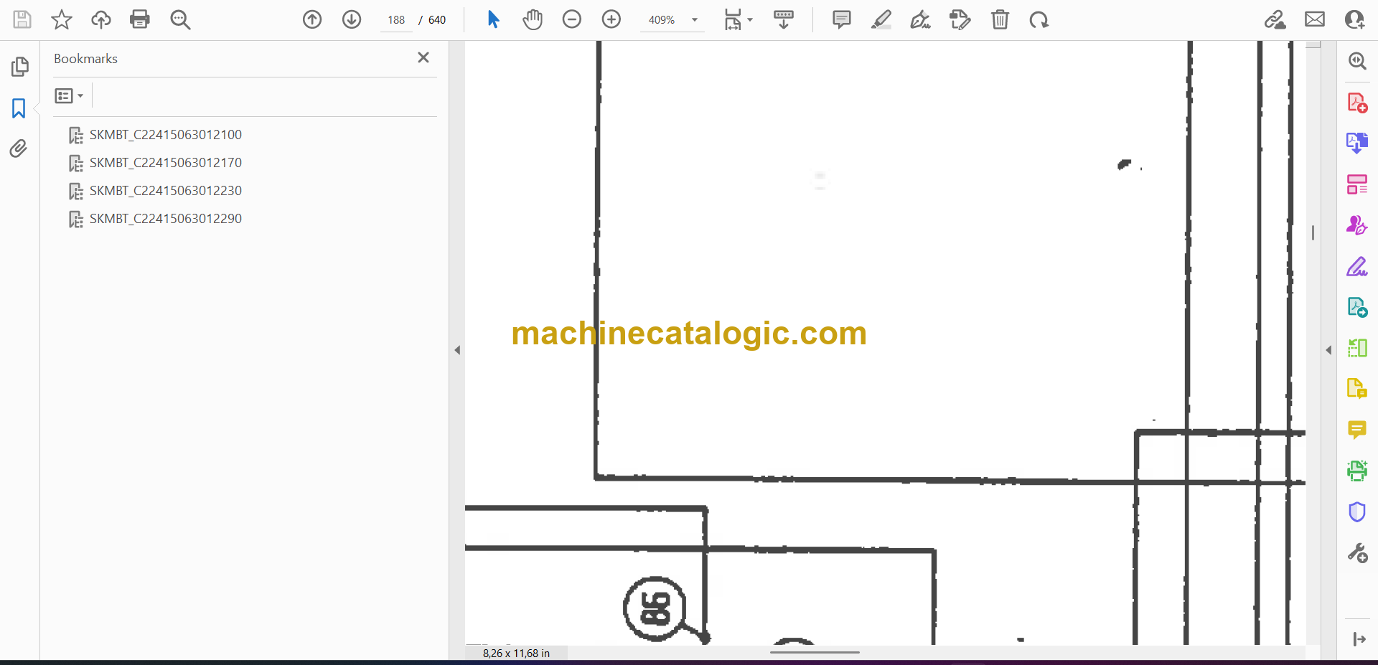Share a link to the file
The width and height of the screenshot is (1378, 665).
tap(1275, 19)
